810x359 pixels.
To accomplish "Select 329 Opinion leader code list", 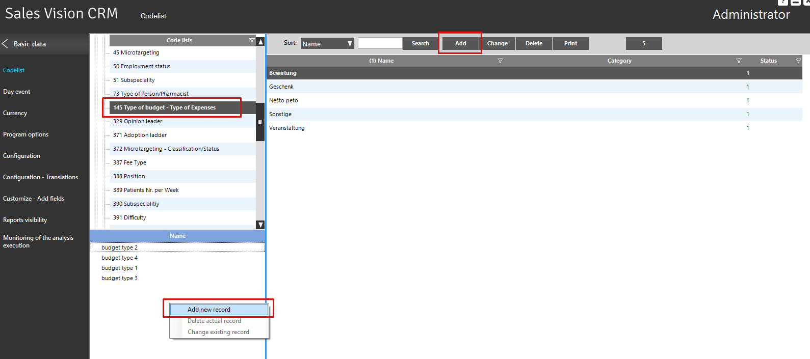I will [138, 121].
